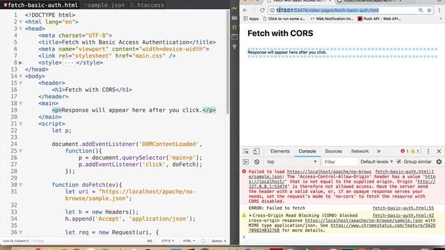Click the linting status circle in status bar
Screen dimensions: 445x250
pyautogui.click(x=203, y=241)
